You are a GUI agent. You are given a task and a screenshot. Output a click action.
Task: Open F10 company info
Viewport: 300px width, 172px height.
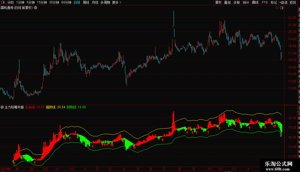coord(265,2)
